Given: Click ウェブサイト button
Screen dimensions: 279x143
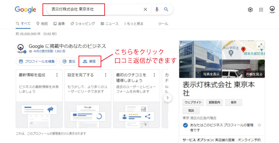Looking at the screenshot, I should tap(193, 102).
